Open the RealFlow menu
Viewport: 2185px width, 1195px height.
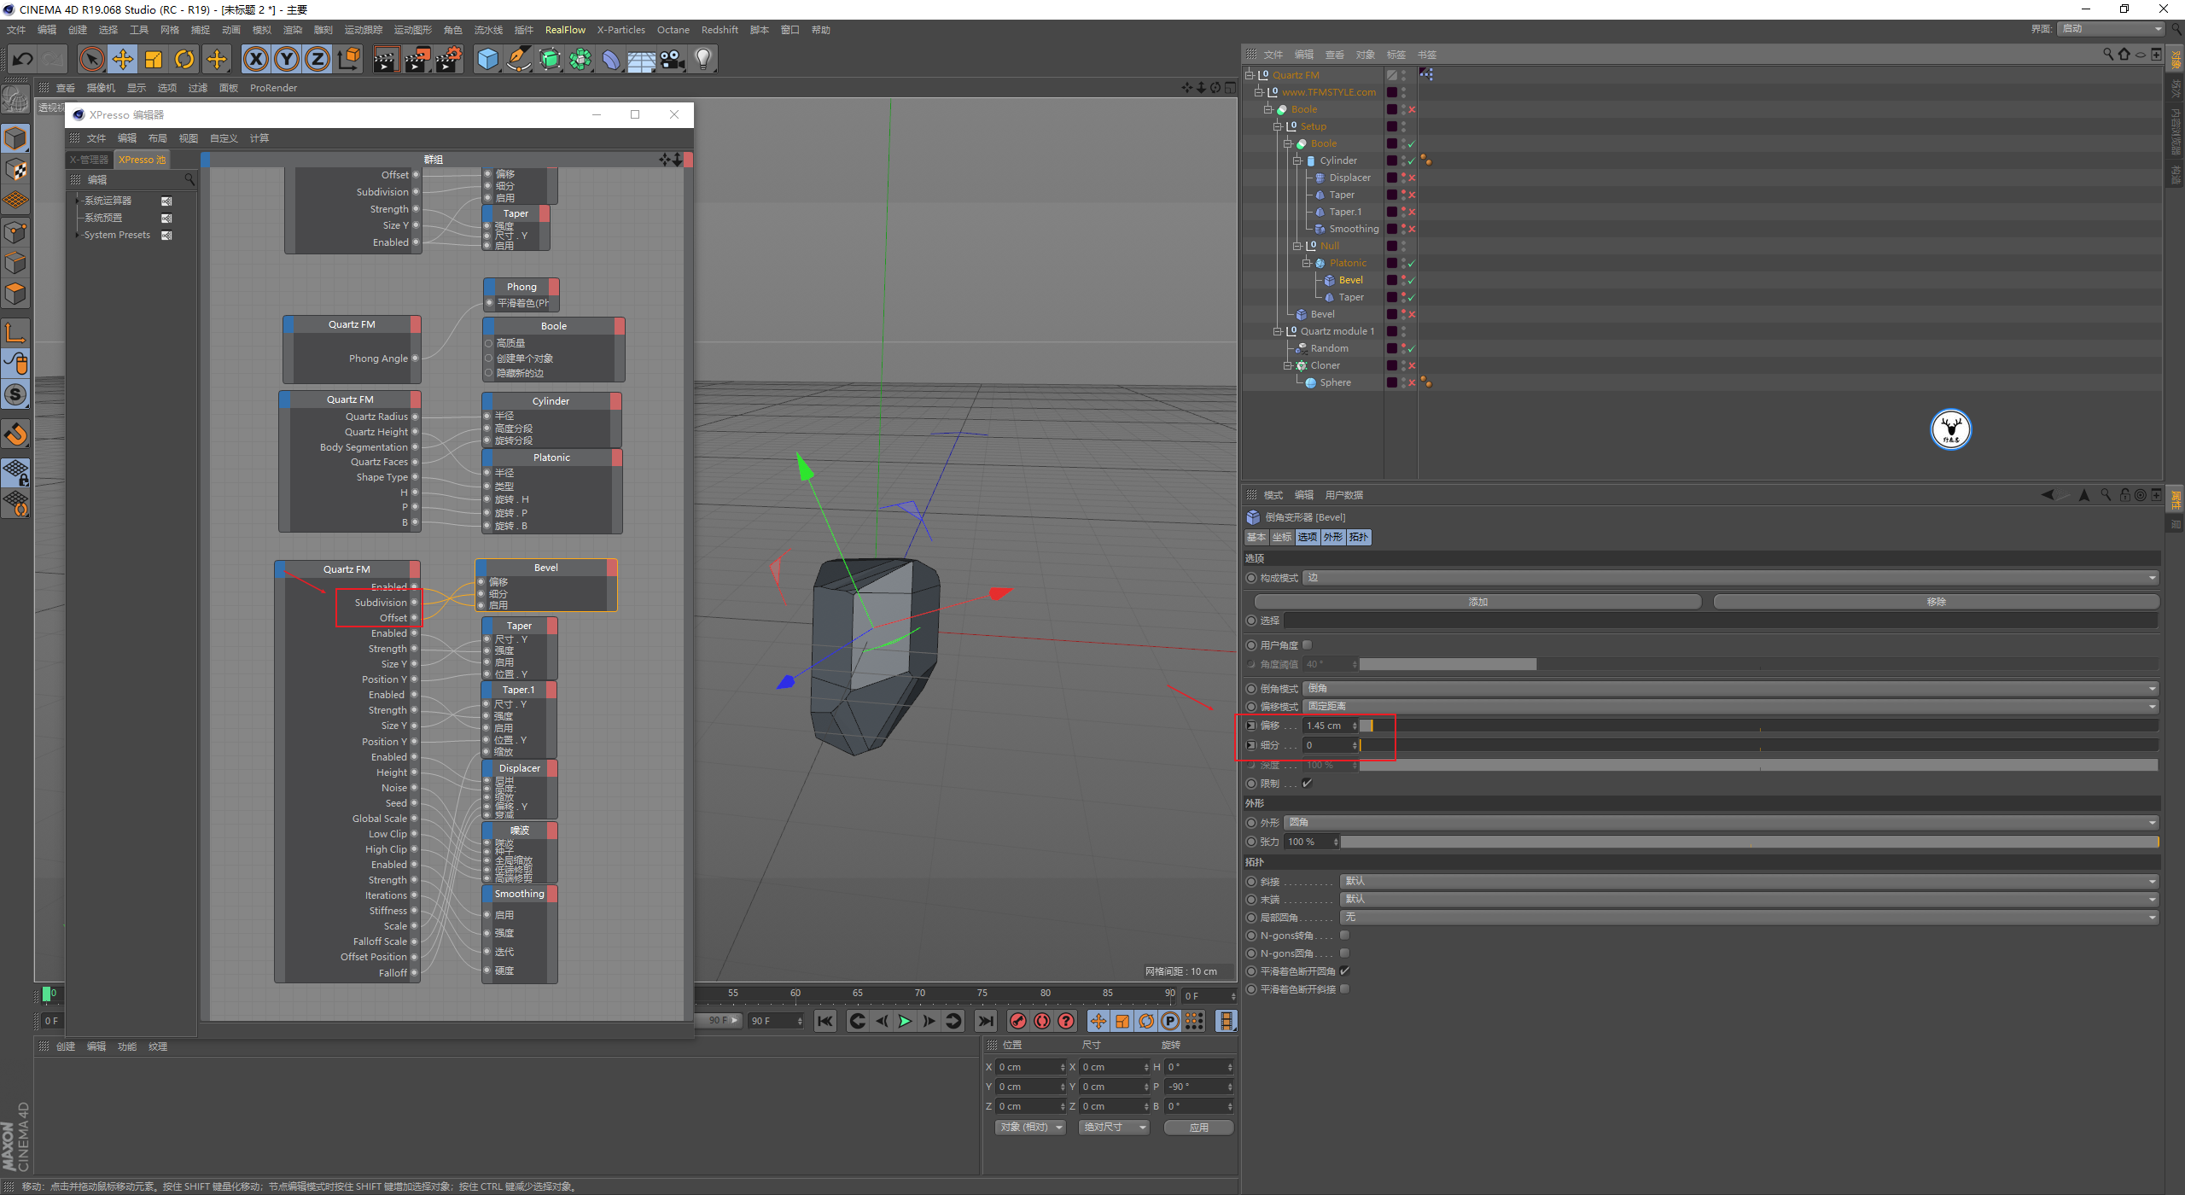(565, 30)
